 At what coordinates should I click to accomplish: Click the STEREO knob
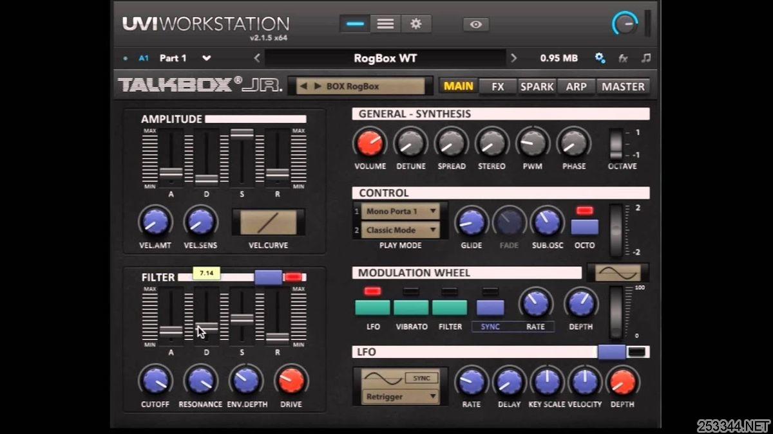point(491,142)
